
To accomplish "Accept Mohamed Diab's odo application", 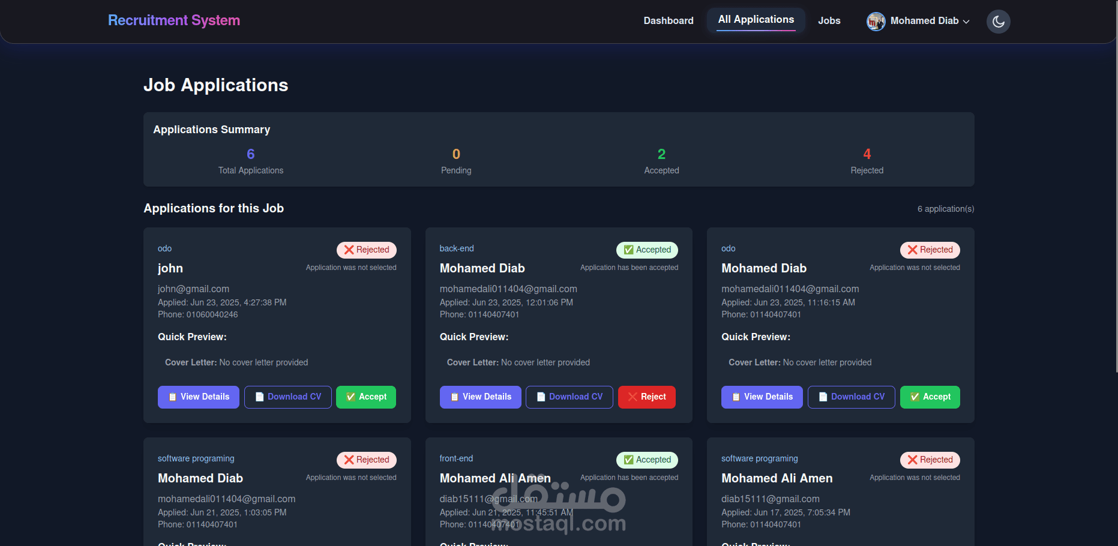I will 930,397.
